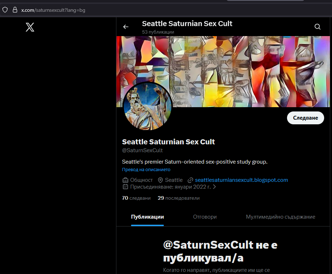The image size is (332, 274).
Task: Switch to the Отговори tab
Action: [205, 217]
